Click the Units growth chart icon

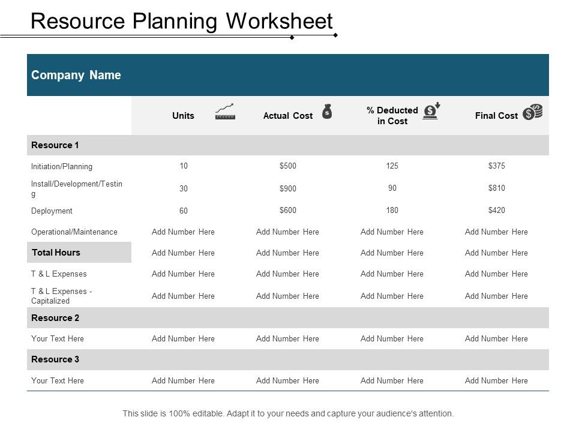point(225,112)
